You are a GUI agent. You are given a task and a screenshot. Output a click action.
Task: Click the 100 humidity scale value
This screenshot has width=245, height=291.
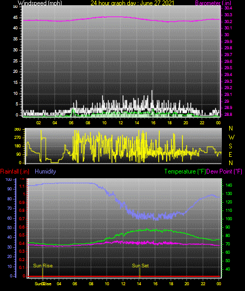point(8,179)
